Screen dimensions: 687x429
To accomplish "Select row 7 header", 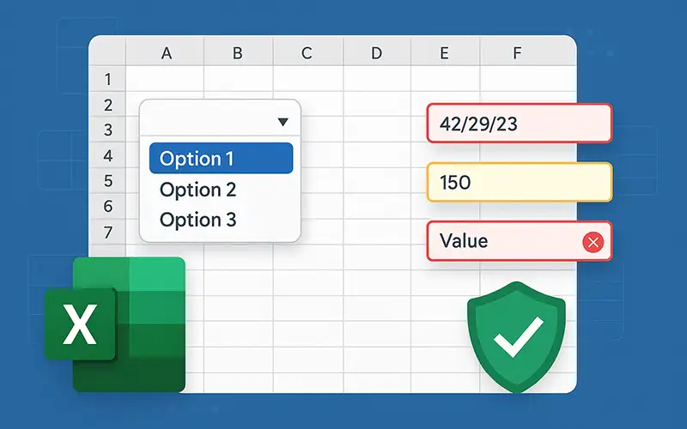I will click(108, 232).
